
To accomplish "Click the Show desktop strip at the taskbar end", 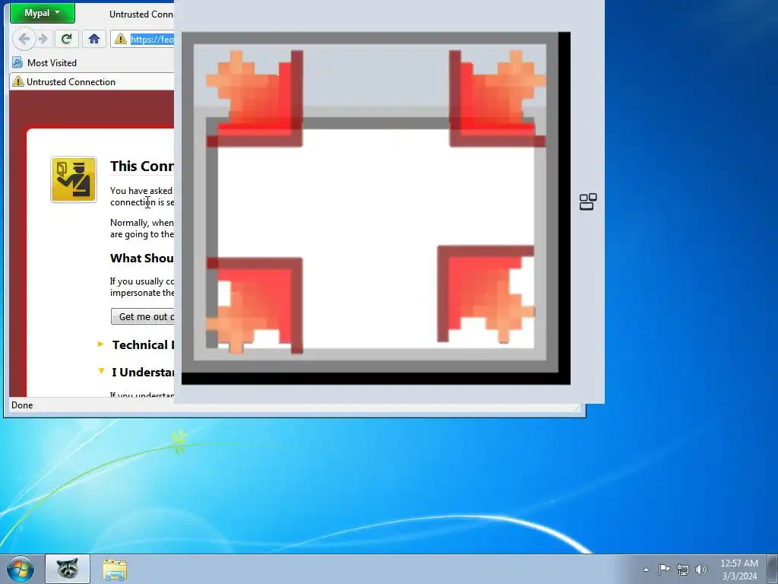I will coord(773,569).
